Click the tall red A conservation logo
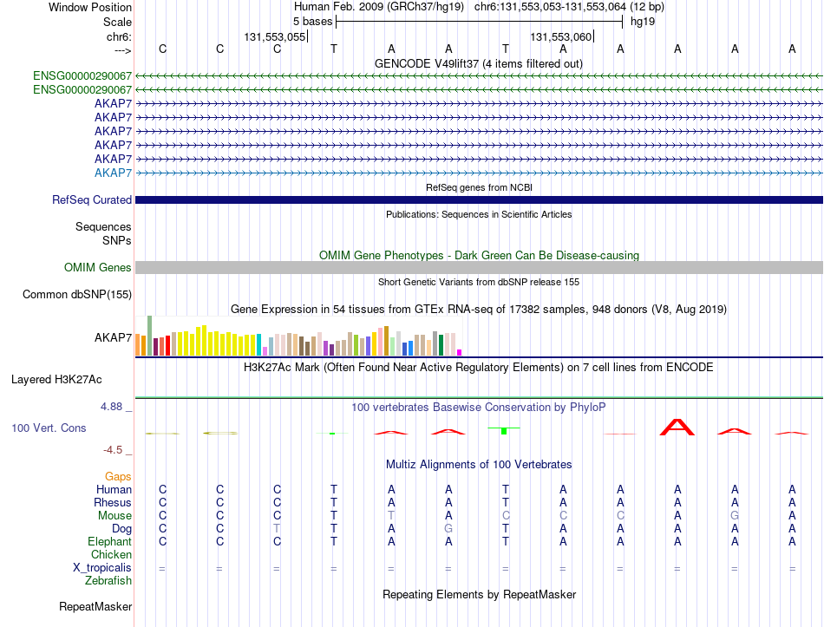The width and height of the screenshot is (824, 627). coord(677,427)
